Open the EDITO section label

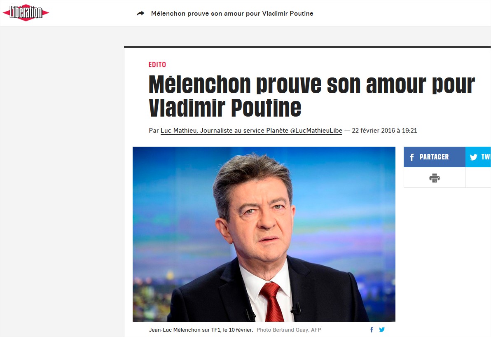(x=157, y=65)
